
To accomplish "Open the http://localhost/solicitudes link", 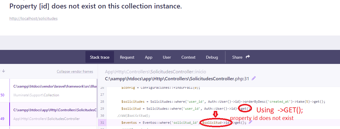I will tap(34, 18).
